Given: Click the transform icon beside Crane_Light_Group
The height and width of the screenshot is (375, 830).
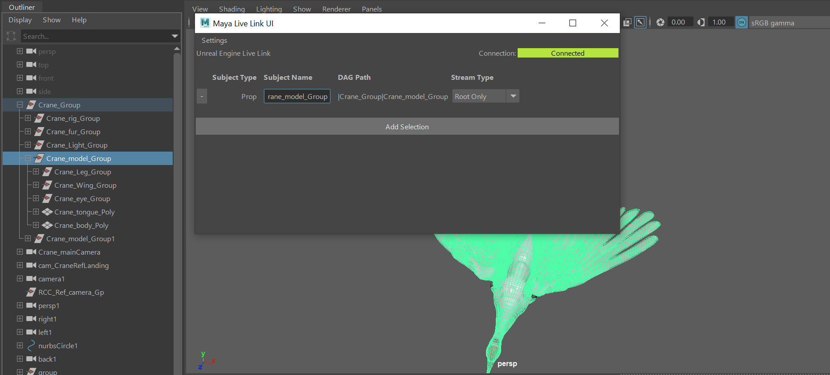Looking at the screenshot, I should point(39,145).
